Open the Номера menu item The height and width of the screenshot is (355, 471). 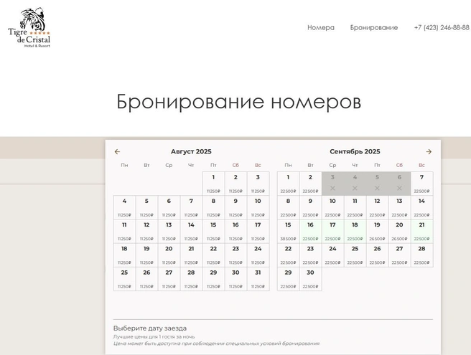tap(320, 27)
